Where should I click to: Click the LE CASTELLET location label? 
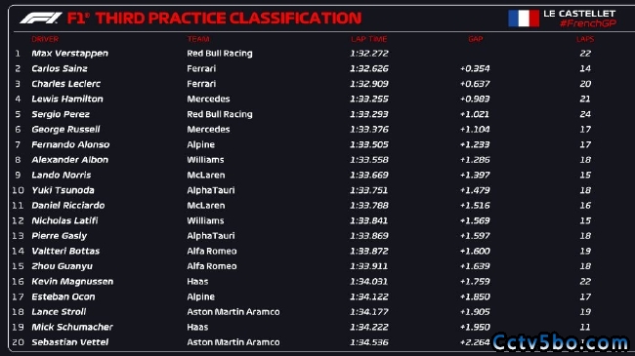(579, 14)
